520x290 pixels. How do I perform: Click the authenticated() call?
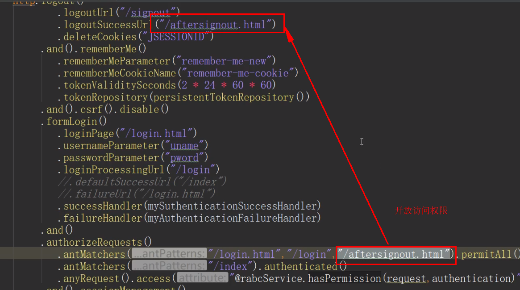coord(305,266)
